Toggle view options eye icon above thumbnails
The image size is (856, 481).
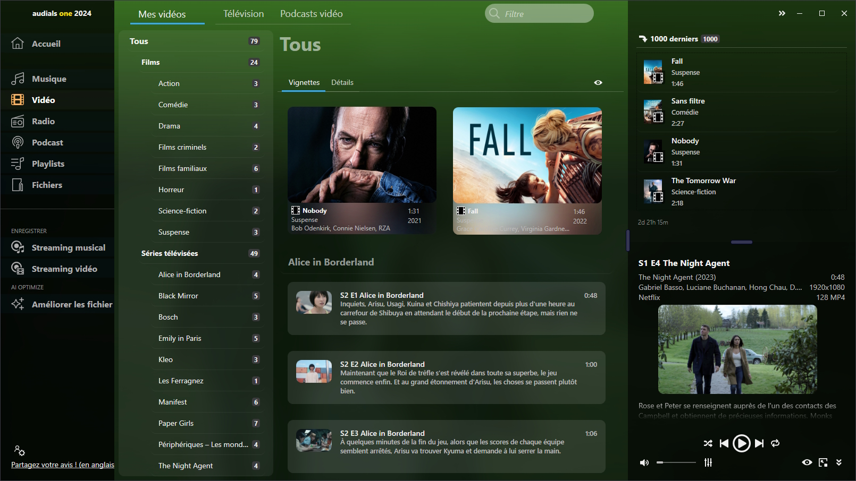point(598,82)
